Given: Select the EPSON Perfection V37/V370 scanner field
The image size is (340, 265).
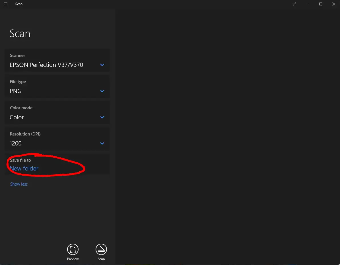Looking at the screenshot, I should [46, 65].
